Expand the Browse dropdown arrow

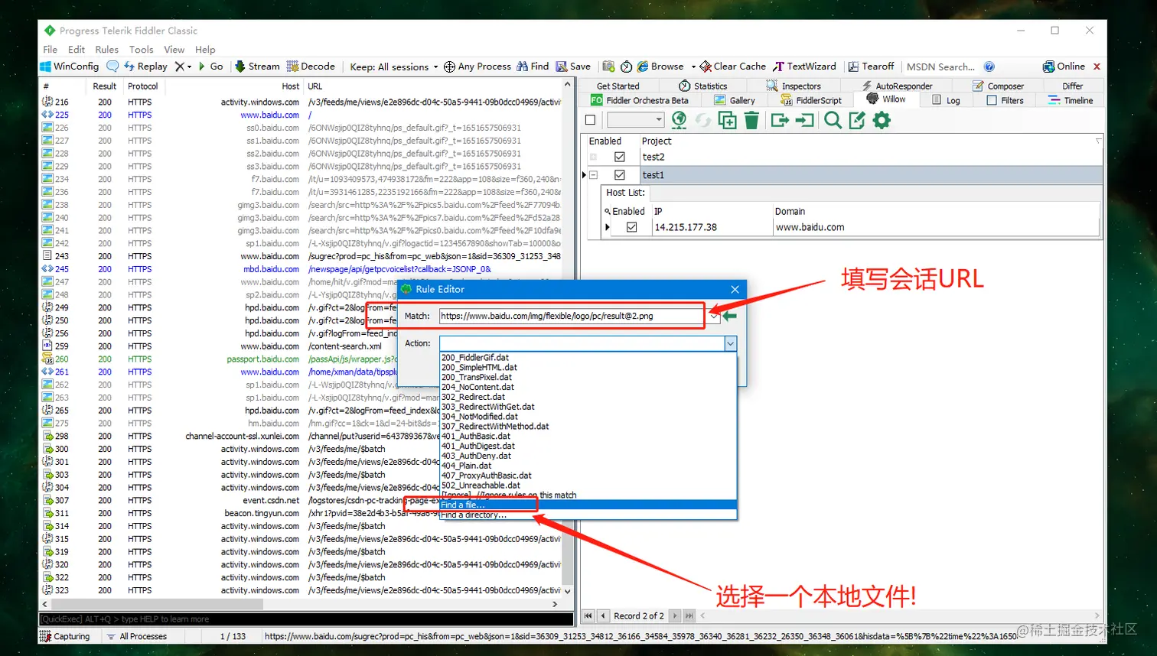click(693, 67)
